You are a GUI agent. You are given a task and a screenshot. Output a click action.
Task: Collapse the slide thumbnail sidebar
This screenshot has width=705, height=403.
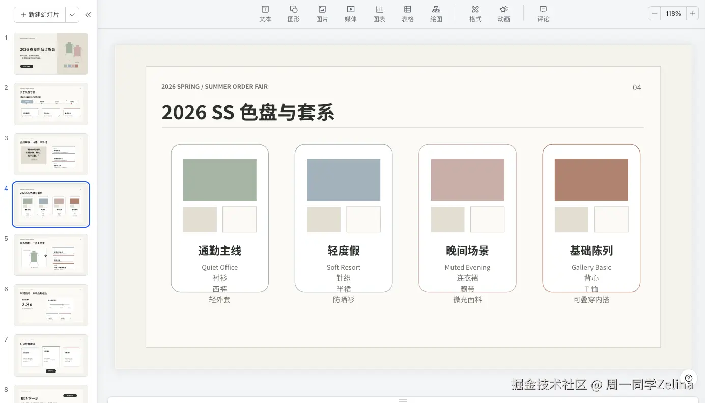click(x=88, y=15)
